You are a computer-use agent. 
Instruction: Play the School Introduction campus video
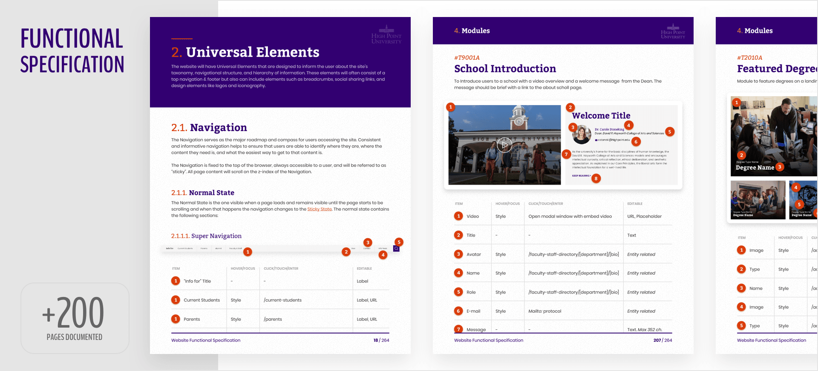[x=504, y=145]
